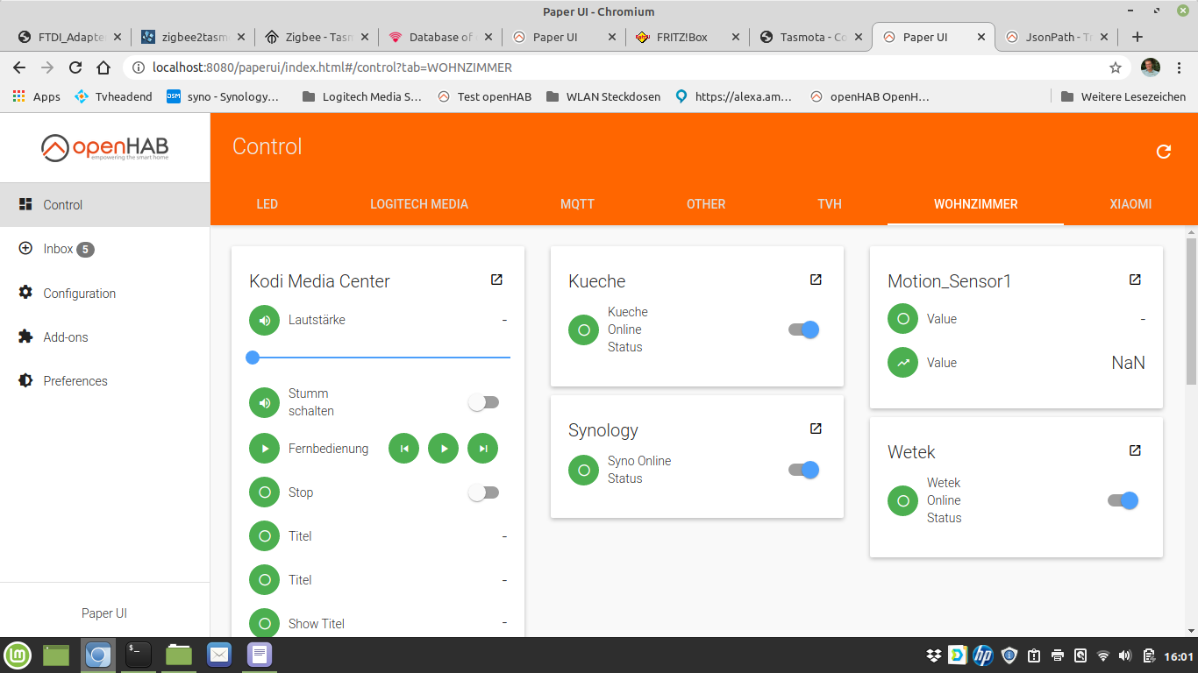Click the Kueche Online Status icon
1198x673 pixels.
[583, 329]
